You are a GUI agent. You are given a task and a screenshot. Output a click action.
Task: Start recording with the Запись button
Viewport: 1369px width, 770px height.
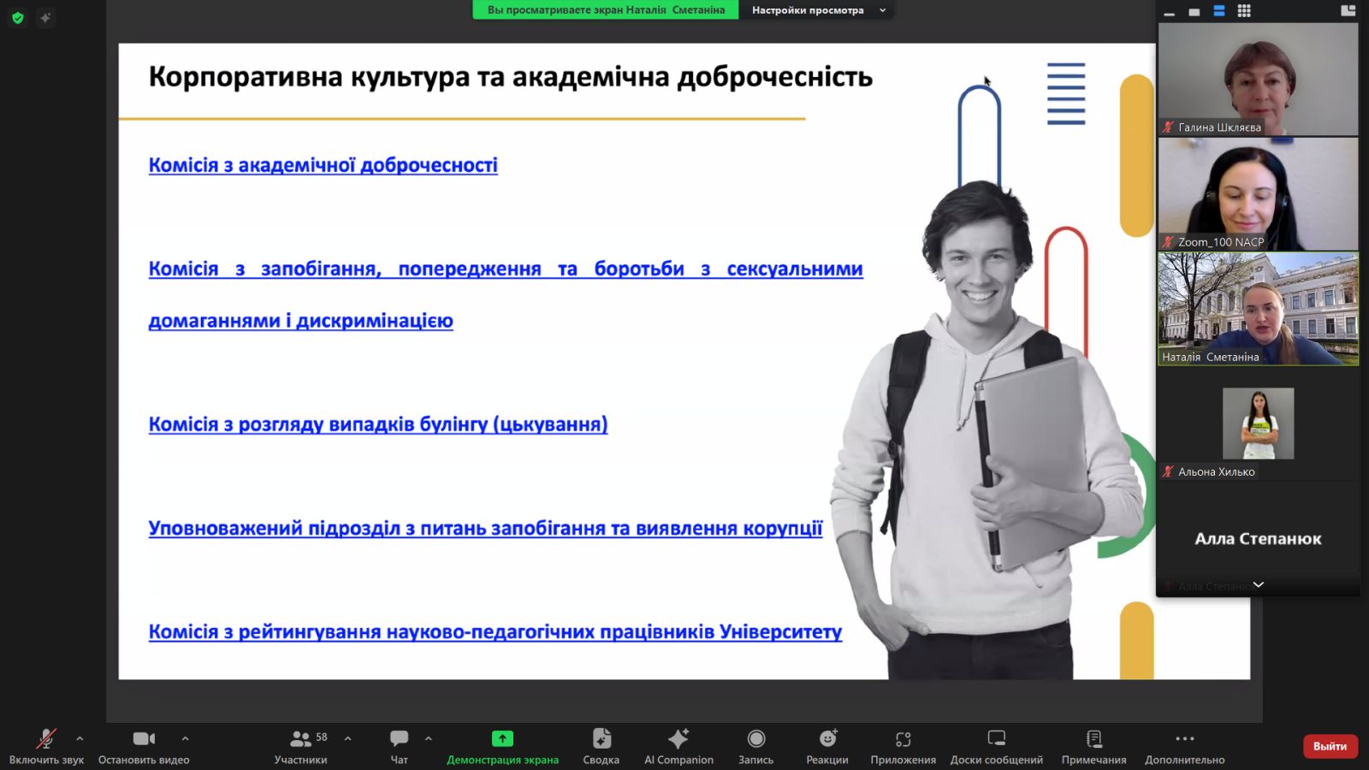(x=756, y=745)
